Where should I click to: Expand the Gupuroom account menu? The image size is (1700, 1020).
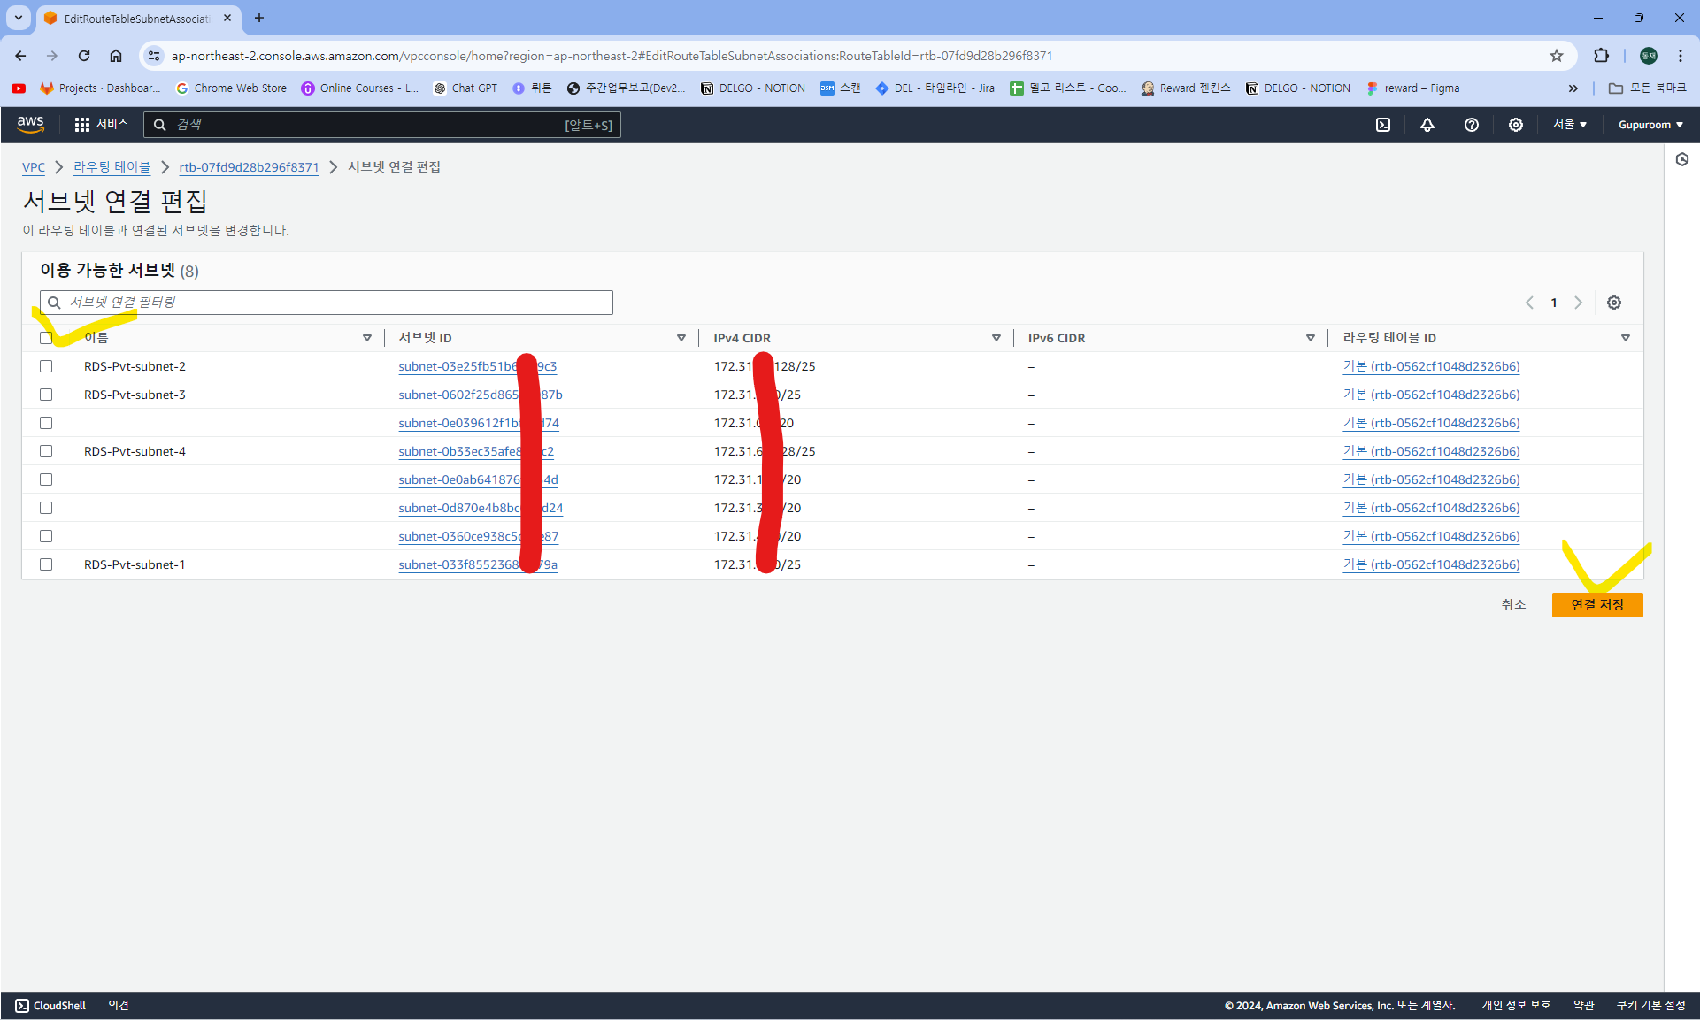pyautogui.click(x=1650, y=125)
